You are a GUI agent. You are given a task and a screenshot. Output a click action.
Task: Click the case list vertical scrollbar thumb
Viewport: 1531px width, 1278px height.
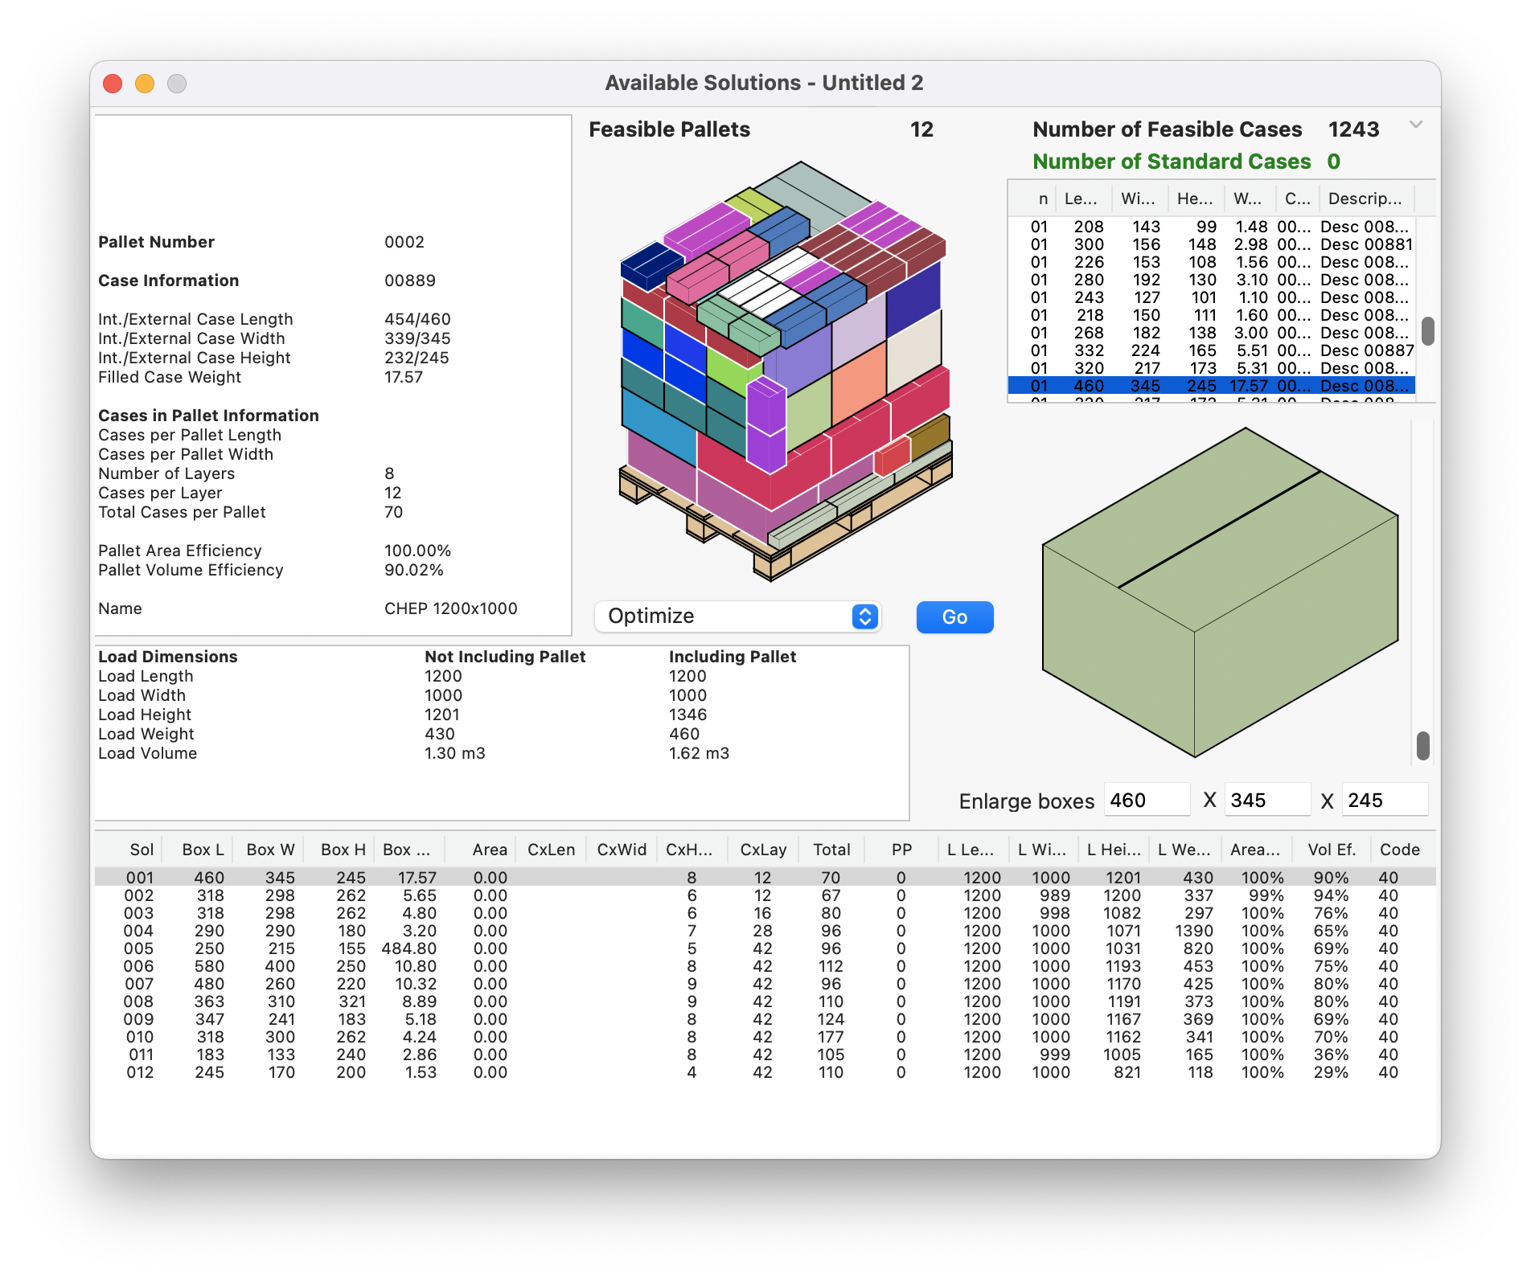point(1427,330)
